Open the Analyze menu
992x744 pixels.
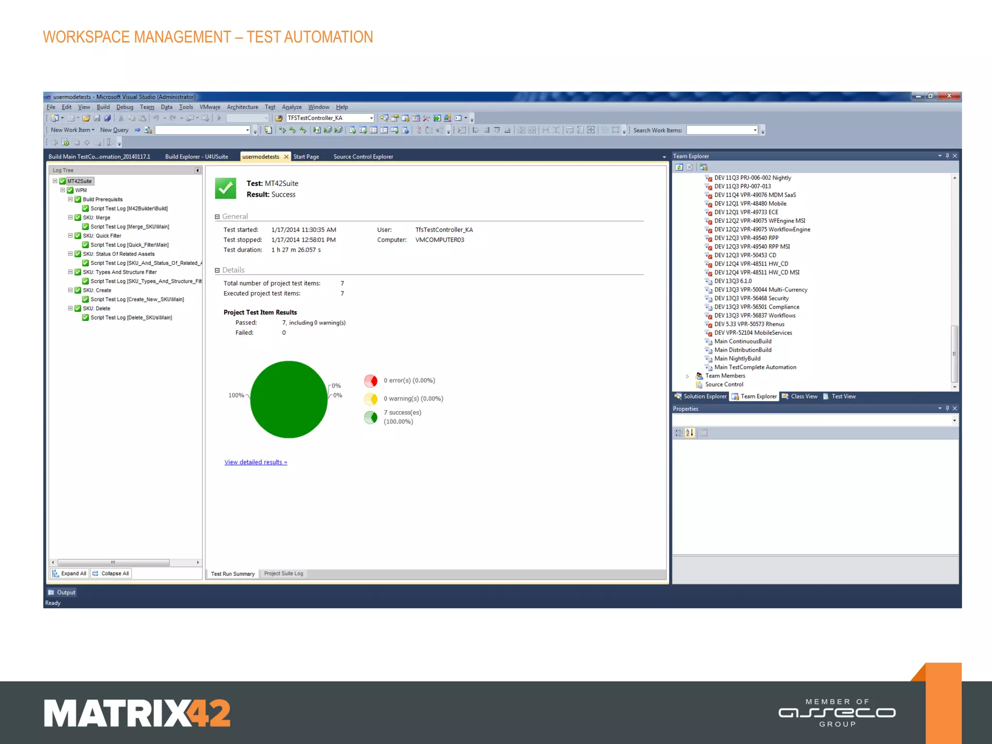click(292, 107)
